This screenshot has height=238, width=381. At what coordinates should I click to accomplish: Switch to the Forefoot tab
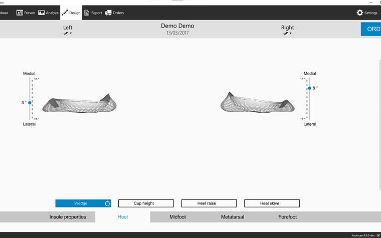pyautogui.click(x=287, y=217)
